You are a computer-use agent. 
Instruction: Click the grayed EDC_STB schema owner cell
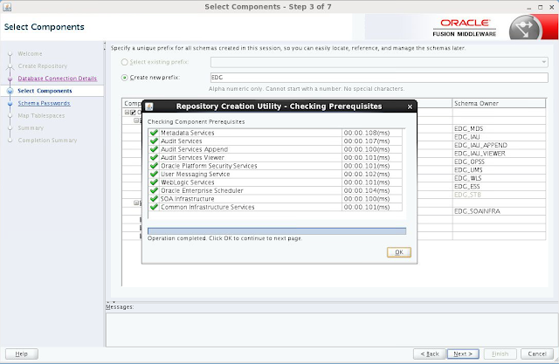[x=499, y=195]
